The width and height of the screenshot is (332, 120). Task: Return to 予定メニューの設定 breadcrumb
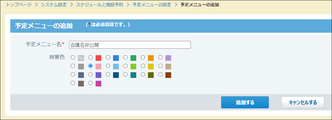point(152,5)
